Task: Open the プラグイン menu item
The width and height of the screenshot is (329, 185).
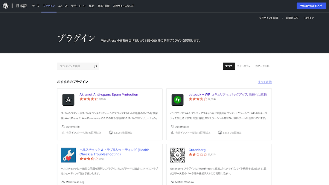Action: tap(49, 6)
